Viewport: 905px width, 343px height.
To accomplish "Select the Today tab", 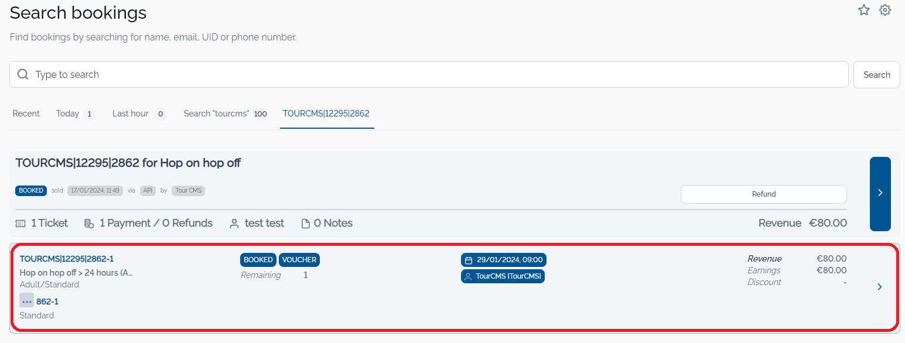I will pos(68,114).
